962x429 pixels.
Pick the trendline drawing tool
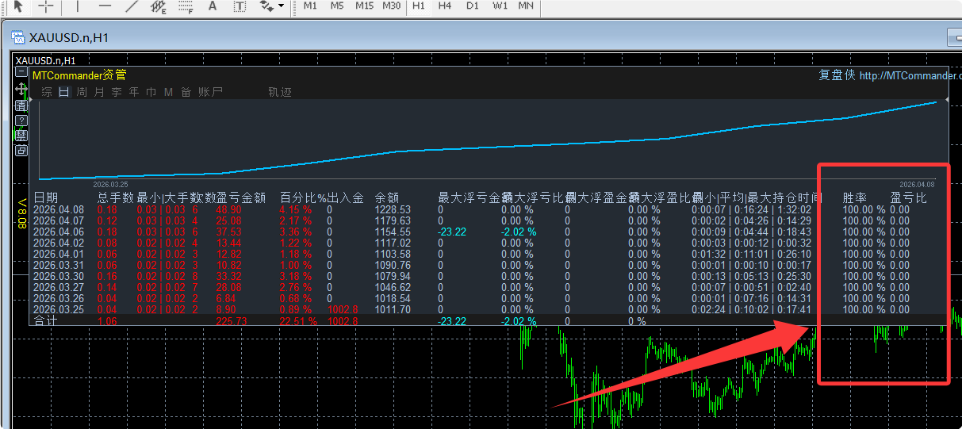[x=132, y=6]
